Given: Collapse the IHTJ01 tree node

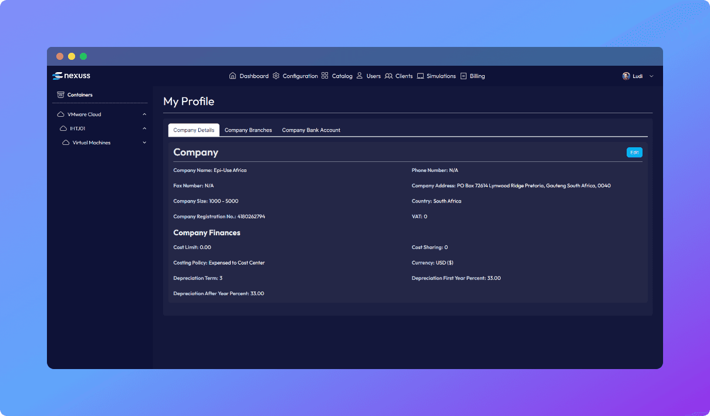Looking at the screenshot, I should click(144, 128).
